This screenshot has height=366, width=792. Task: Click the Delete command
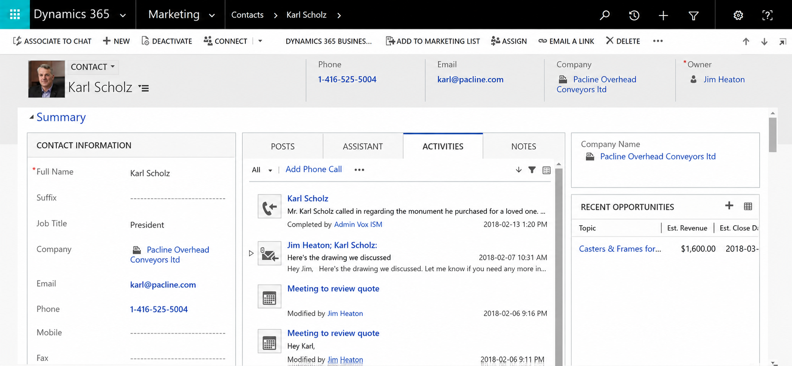[x=623, y=41]
